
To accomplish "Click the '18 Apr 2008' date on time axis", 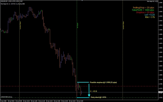I will [3, 101].
